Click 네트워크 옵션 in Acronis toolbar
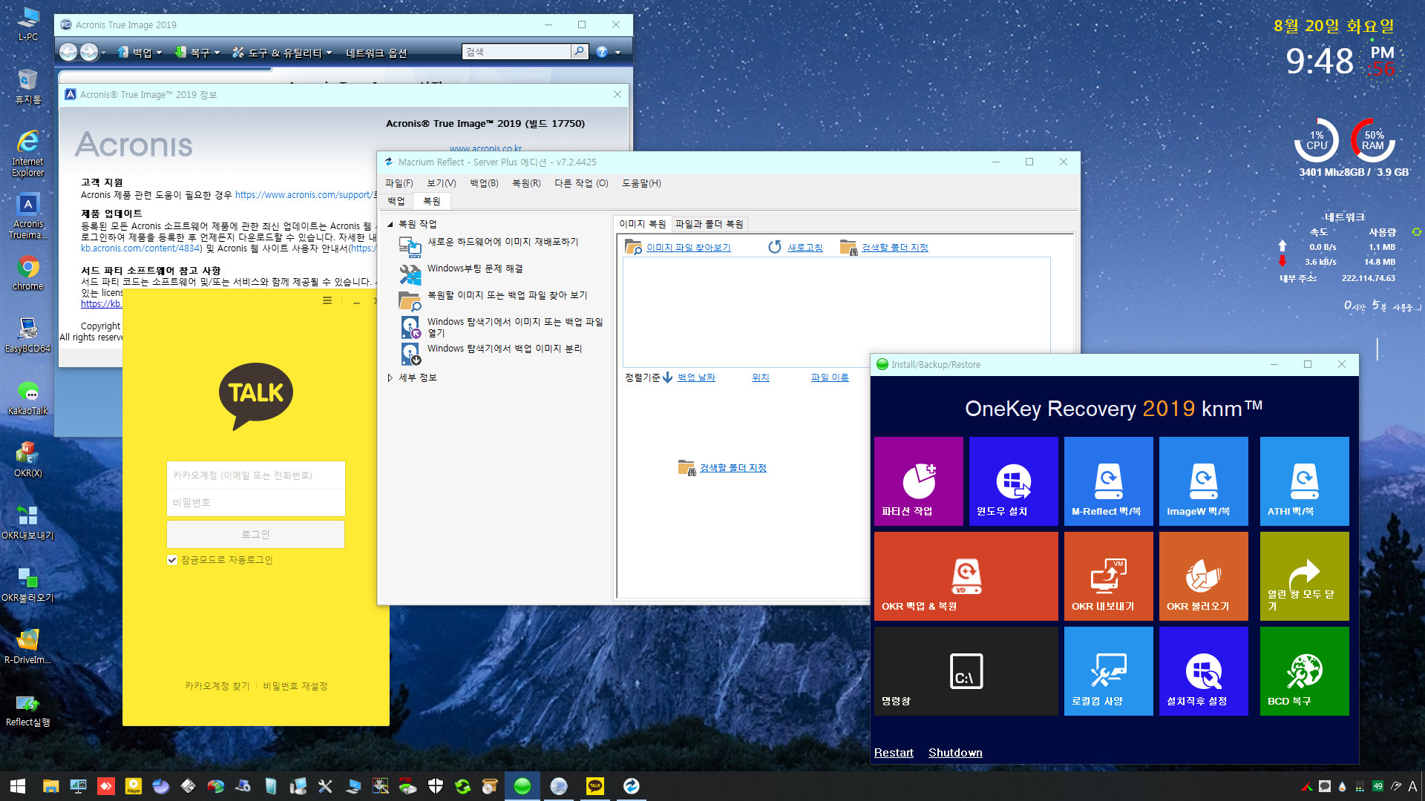 (376, 53)
